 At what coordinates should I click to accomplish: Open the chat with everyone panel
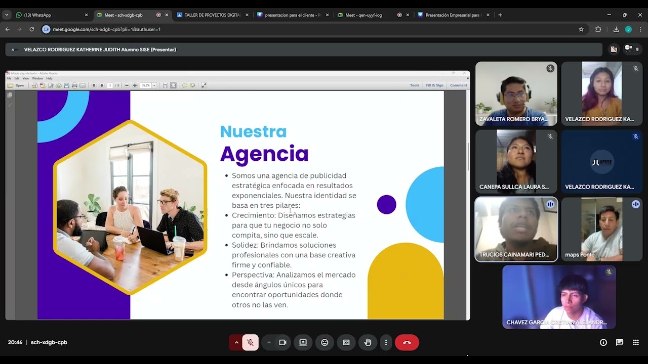(x=619, y=342)
